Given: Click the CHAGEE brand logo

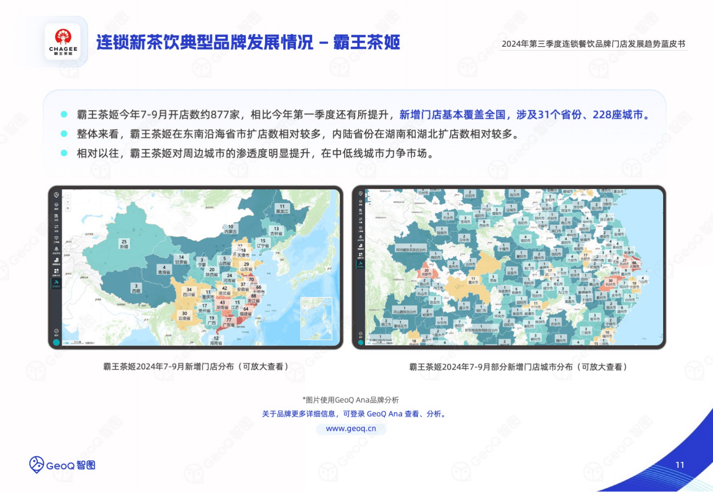Looking at the screenshot, I should tap(63, 41).
